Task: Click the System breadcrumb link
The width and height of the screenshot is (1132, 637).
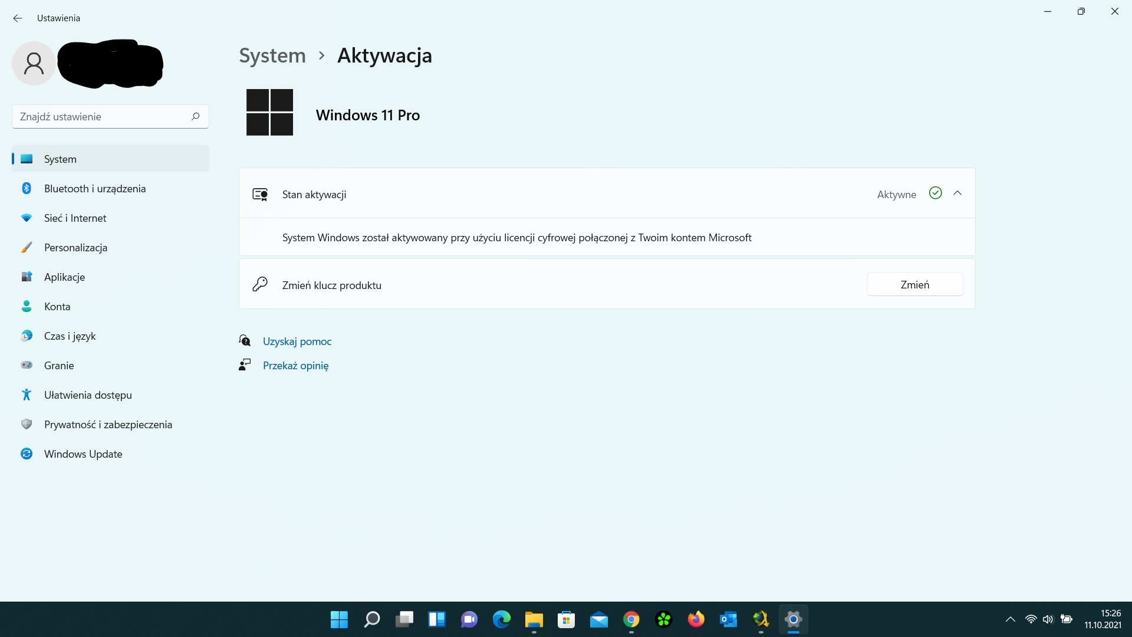Action: 272,55
